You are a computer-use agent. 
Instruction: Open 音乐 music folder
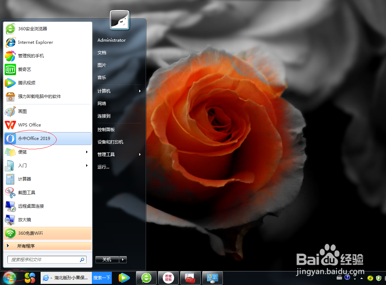pos(102,78)
